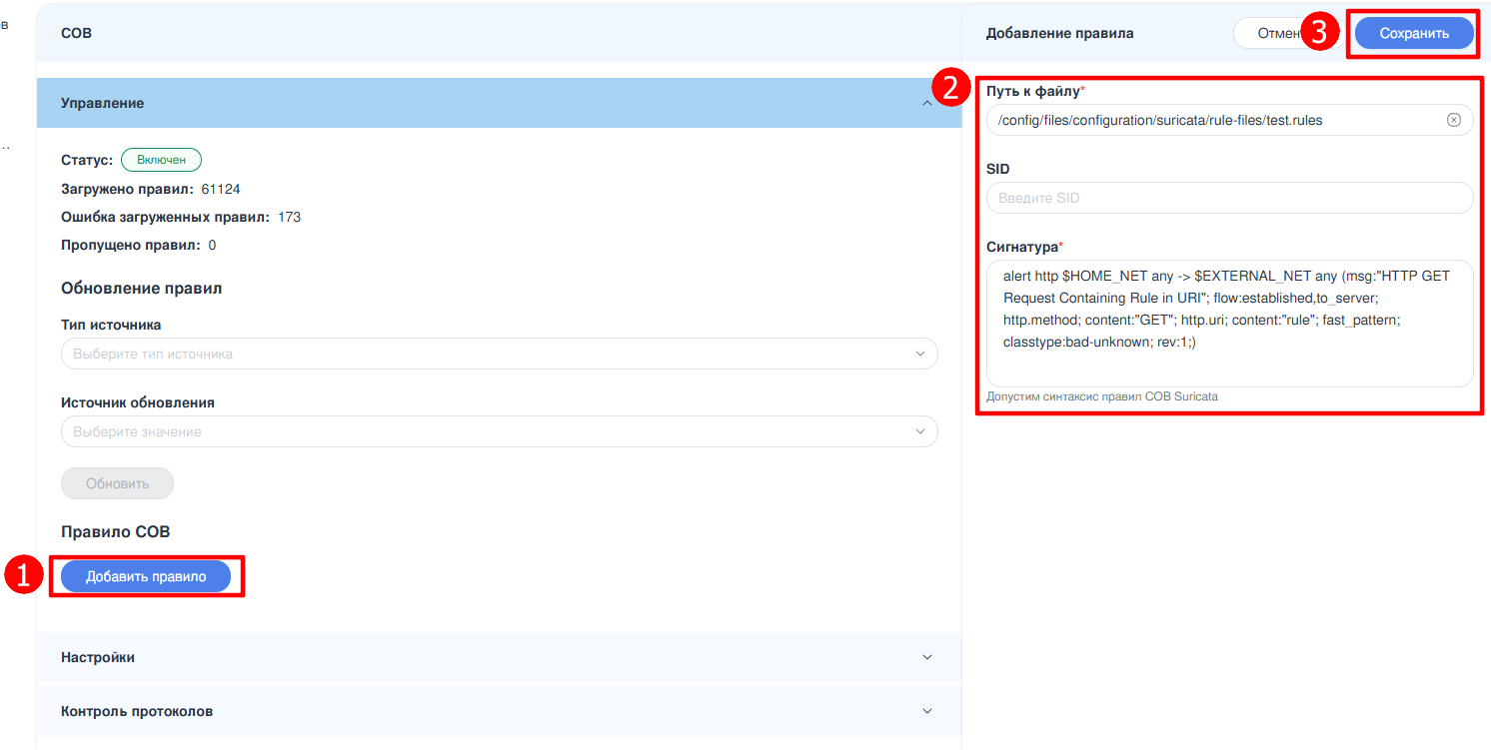The width and height of the screenshot is (1491, 750).
Task: Click the Suricata syntax hint text
Action: click(x=1101, y=396)
